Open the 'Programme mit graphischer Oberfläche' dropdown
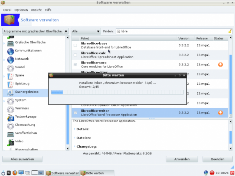 tap(35, 31)
